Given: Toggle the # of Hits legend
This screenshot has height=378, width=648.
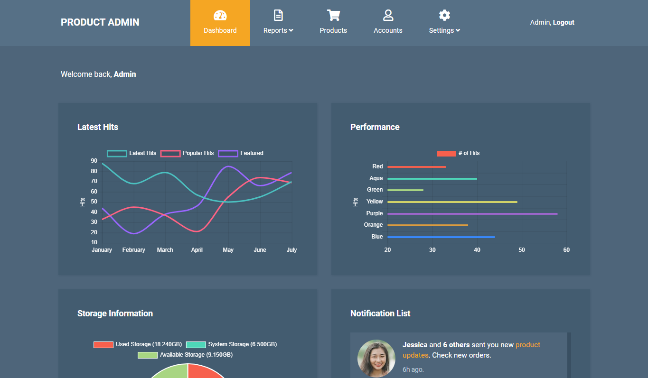Looking at the screenshot, I should click(x=458, y=153).
